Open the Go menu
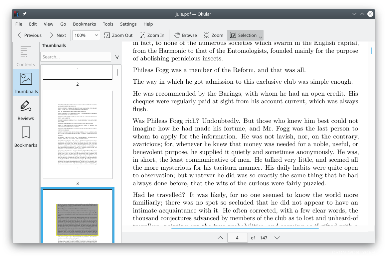 tap(63, 24)
